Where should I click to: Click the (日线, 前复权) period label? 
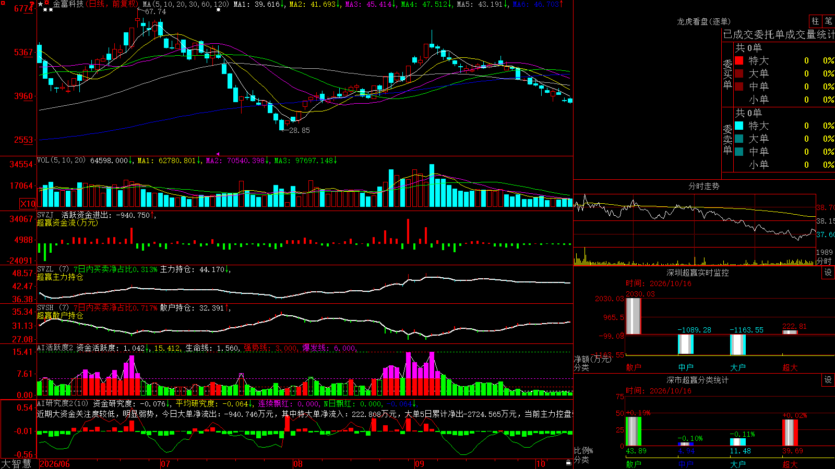pos(111,4)
